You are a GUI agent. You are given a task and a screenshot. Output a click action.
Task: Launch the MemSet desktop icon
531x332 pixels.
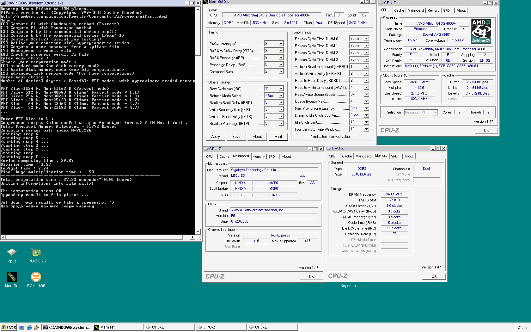pyautogui.click(x=12, y=277)
